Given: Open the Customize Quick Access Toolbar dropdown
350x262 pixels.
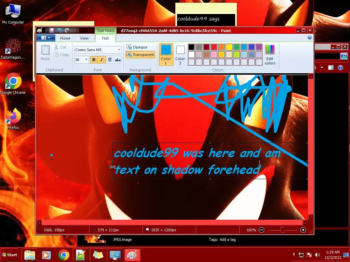Looking at the screenshot, I should click(73, 31).
